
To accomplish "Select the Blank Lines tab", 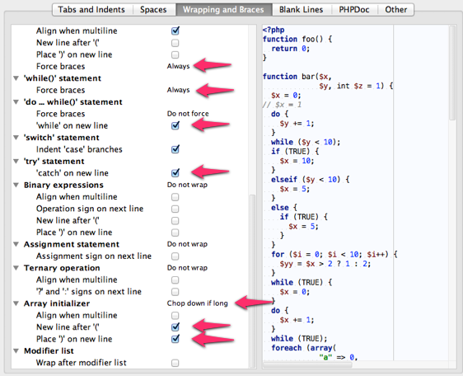I will click(x=302, y=9).
